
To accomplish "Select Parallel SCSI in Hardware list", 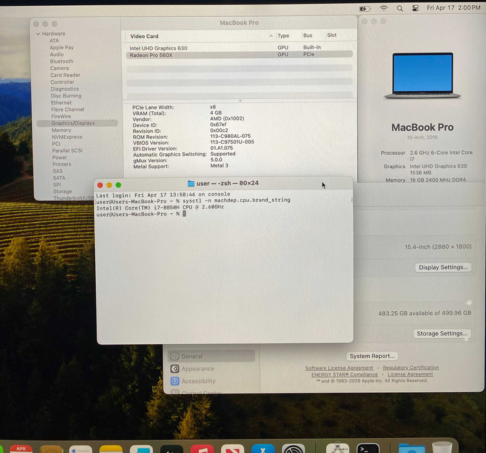I will [67, 151].
